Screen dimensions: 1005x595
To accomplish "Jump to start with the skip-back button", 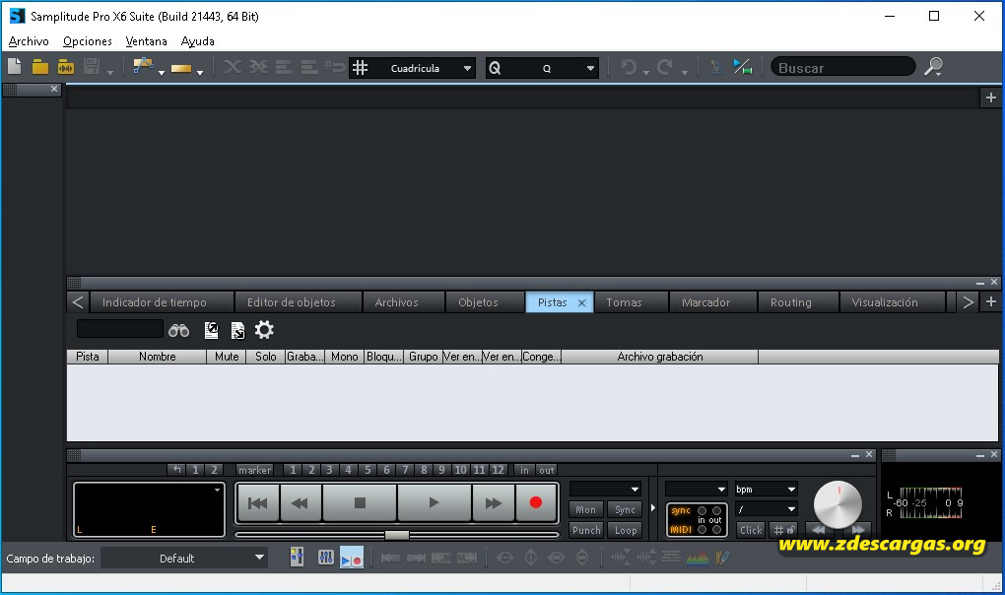I will coord(258,502).
